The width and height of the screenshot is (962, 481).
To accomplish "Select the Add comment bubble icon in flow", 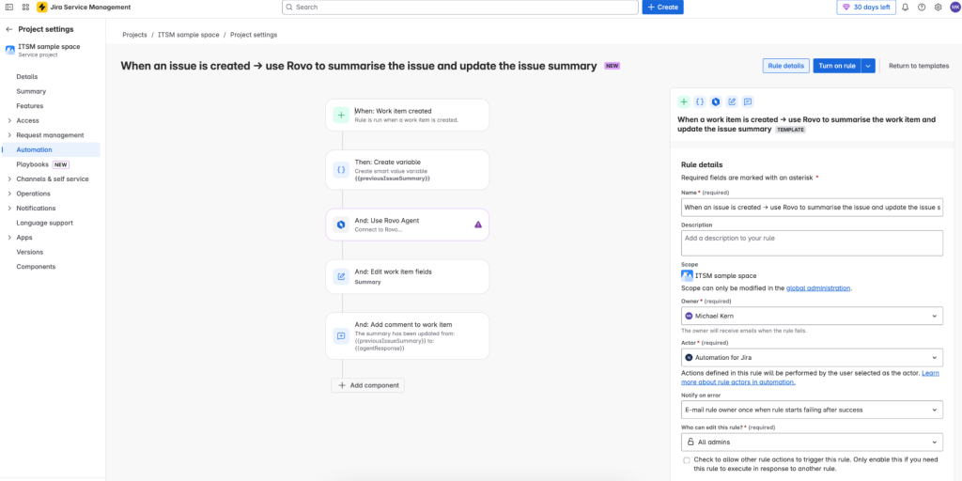I will [341, 335].
